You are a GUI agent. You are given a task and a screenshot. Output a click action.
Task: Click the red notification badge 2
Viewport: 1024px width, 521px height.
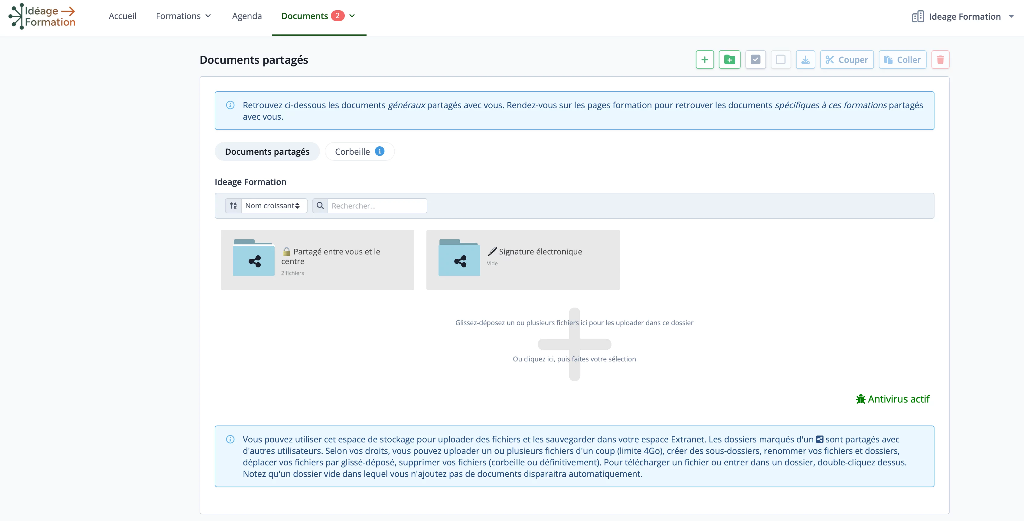coord(338,15)
